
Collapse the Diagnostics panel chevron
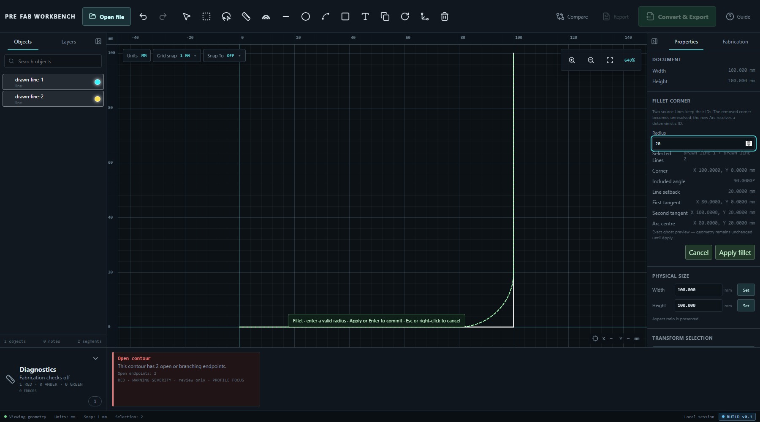(x=95, y=358)
